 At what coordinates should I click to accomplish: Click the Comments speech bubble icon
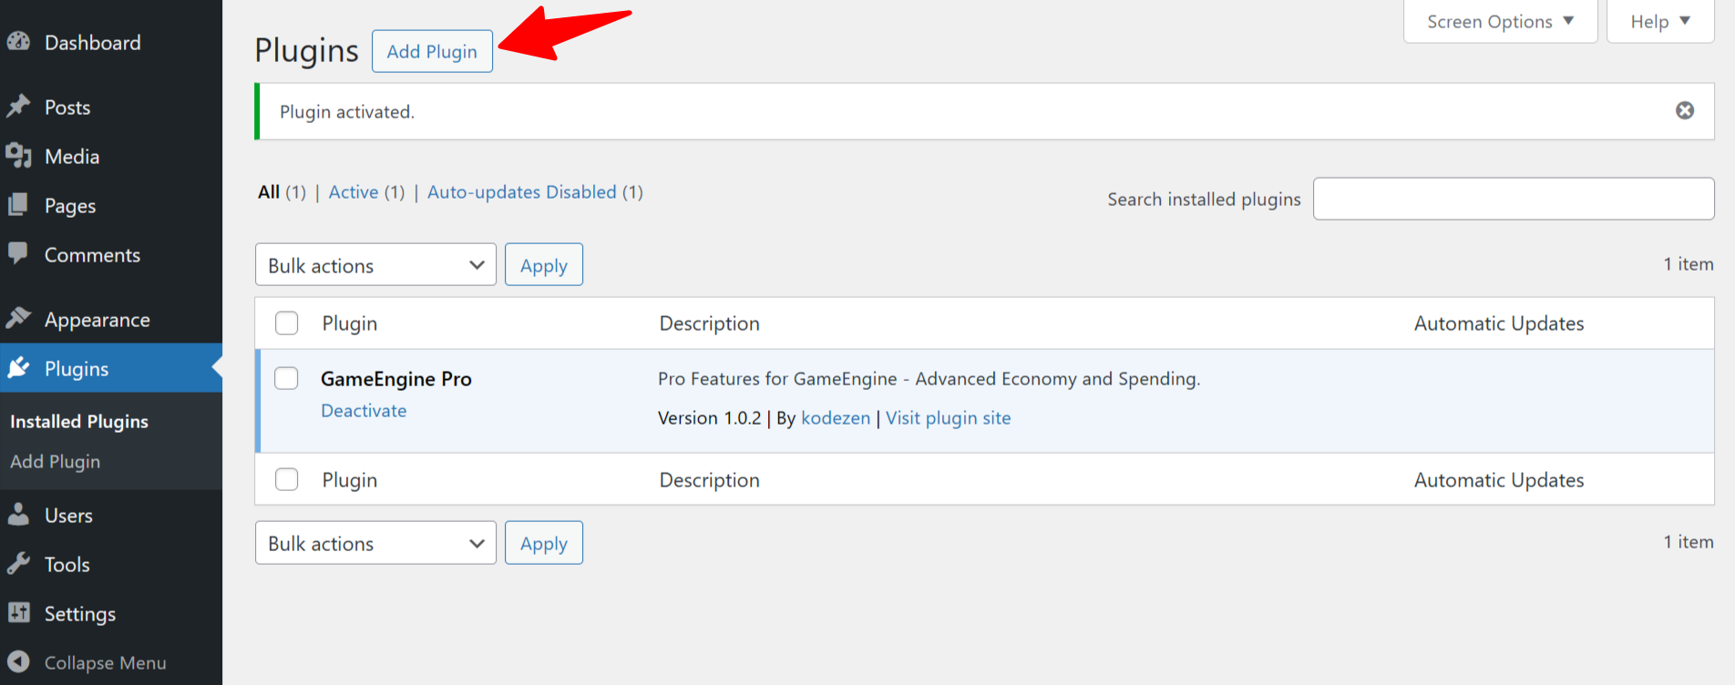tap(18, 254)
